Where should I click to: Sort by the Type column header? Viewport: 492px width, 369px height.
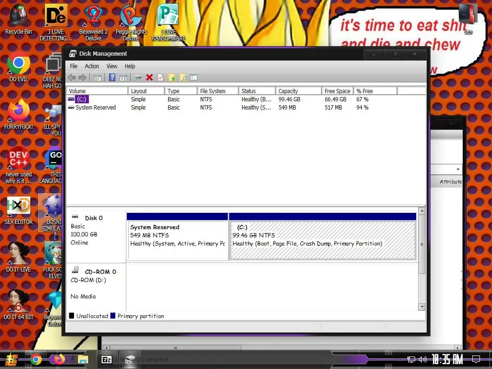pos(181,91)
